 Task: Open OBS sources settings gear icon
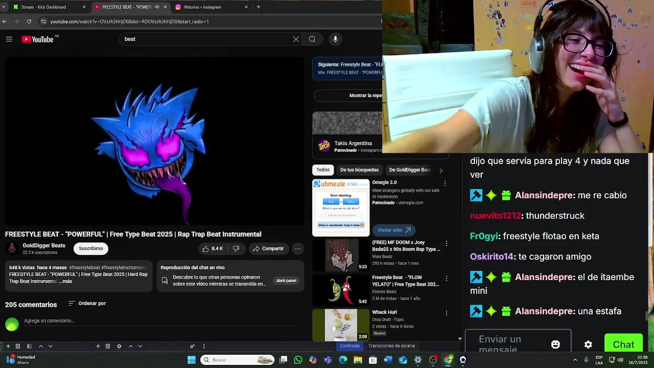(119, 347)
